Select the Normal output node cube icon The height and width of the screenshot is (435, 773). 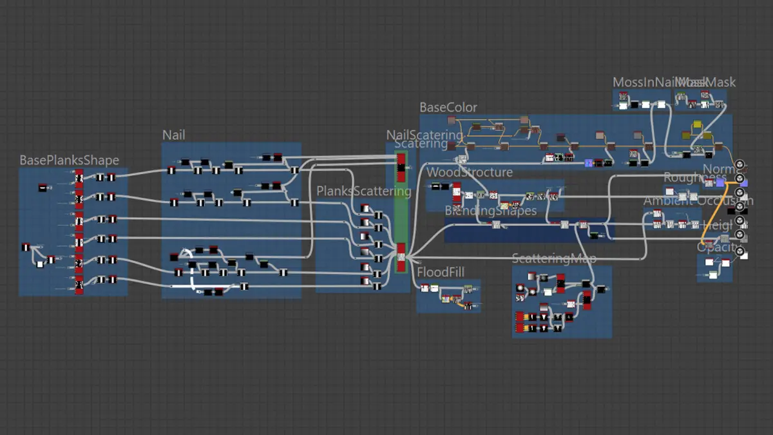tap(740, 179)
